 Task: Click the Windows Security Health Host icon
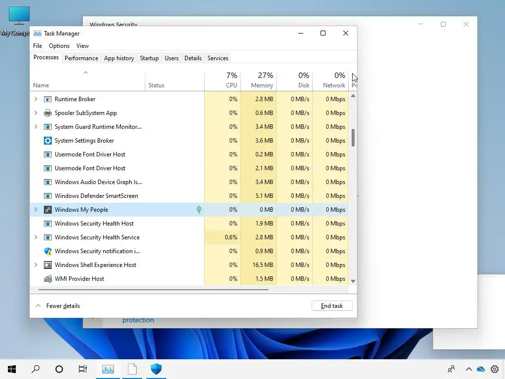[48, 224]
